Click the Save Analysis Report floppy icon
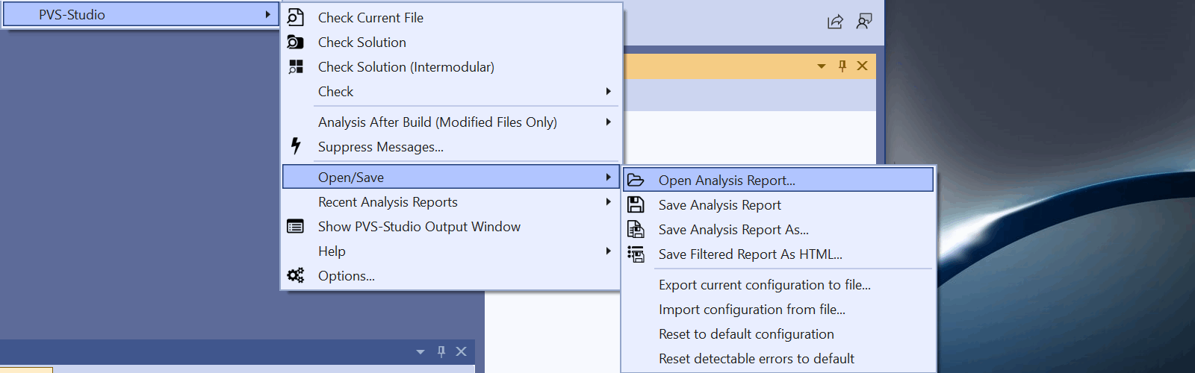The width and height of the screenshot is (1195, 373). (636, 204)
